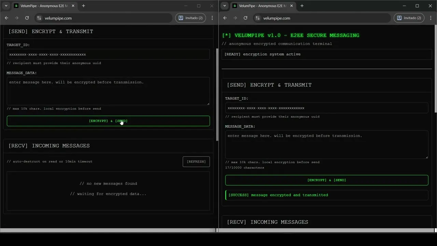Click vertical scrollbar in right window
The width and height of the screenshot is (437, 246).
(x=436, y=69)
